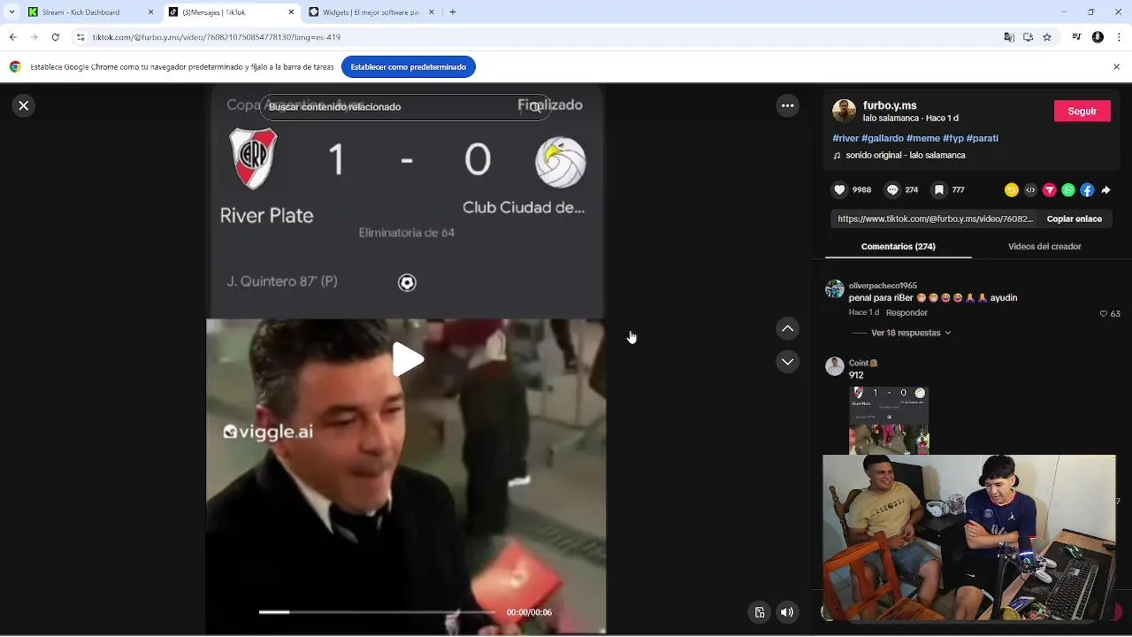Follow furbo.y.ms with the Seguir button
The height and width of the screenshot is (637, 1132).
point(1082,111)
